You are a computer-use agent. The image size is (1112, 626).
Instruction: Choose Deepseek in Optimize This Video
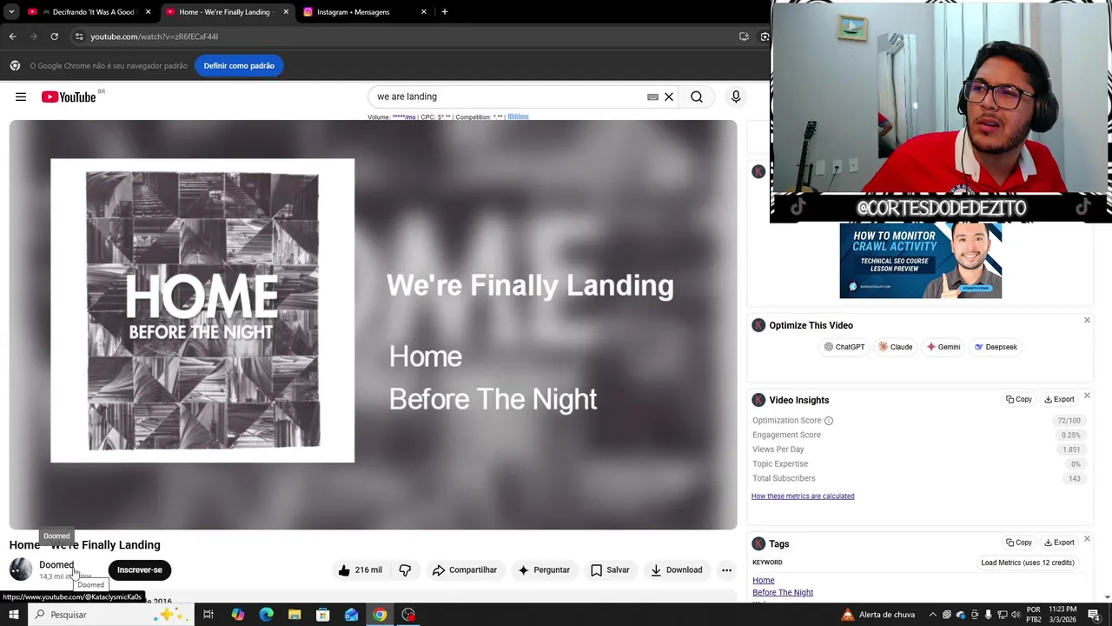click(x=996, y=347)
